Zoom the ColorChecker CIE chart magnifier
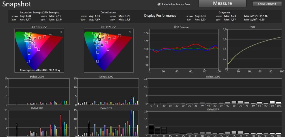 click(130, 32)
